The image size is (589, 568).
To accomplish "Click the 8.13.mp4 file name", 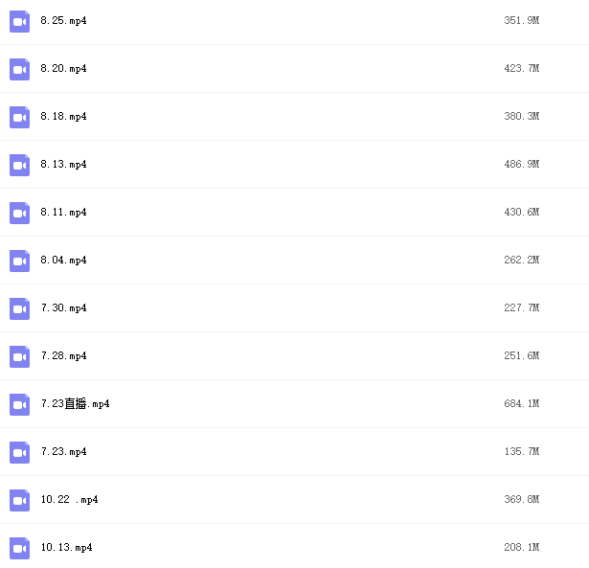I will (63, 164).
